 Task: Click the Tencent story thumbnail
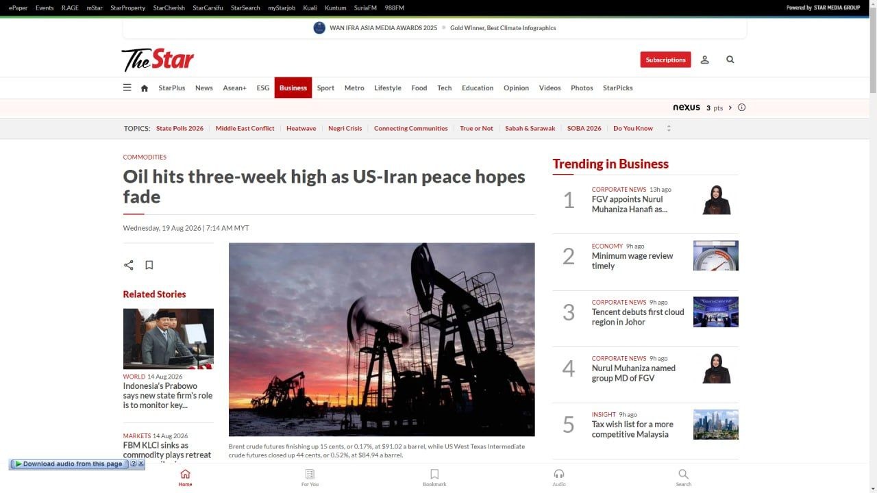[716, 312]
